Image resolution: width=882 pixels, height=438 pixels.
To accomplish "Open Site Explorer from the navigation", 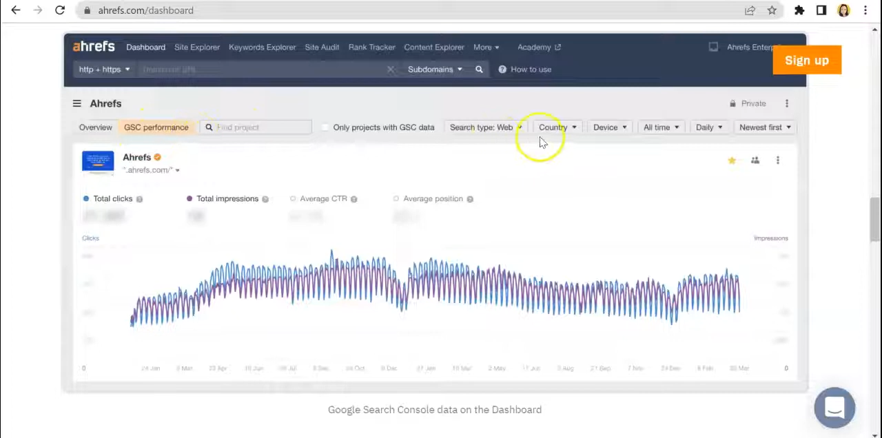I will coord(196,48).
